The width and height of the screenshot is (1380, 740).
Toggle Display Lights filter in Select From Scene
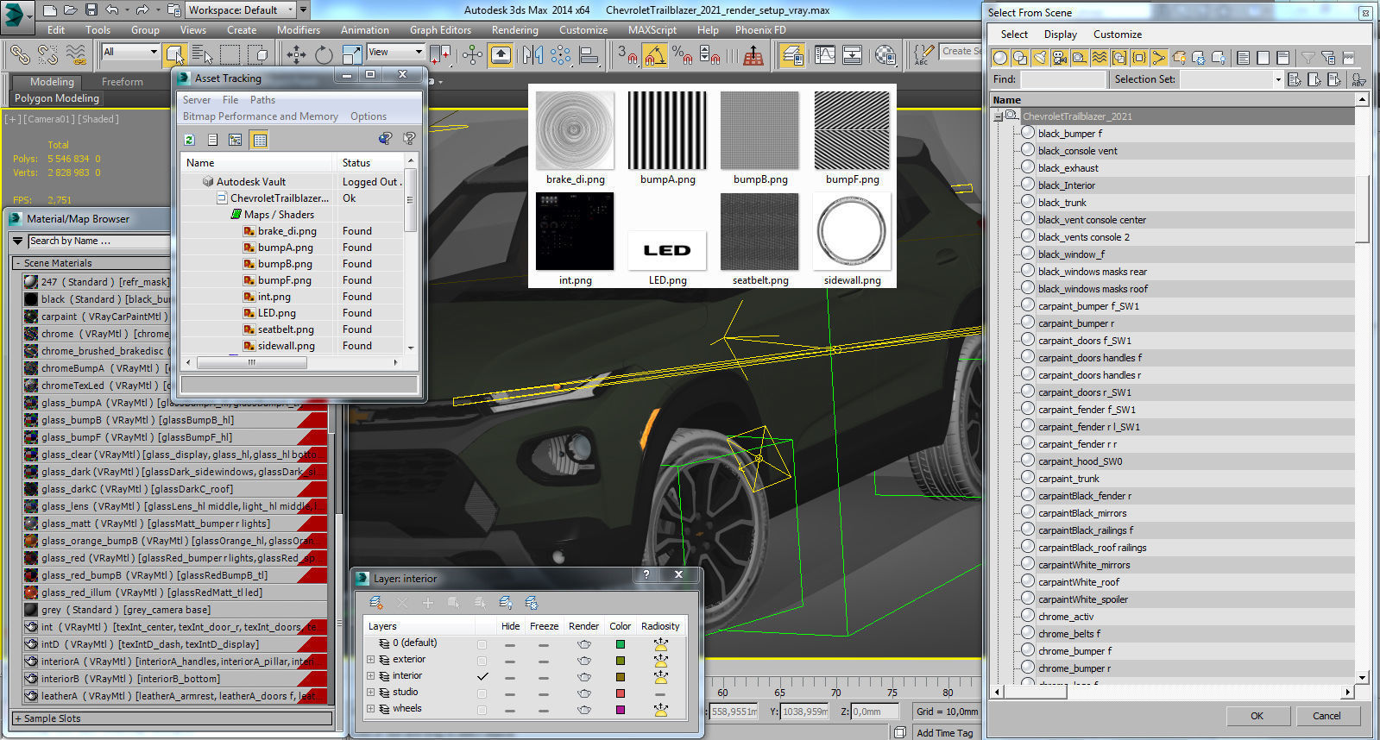(1040, 58)
